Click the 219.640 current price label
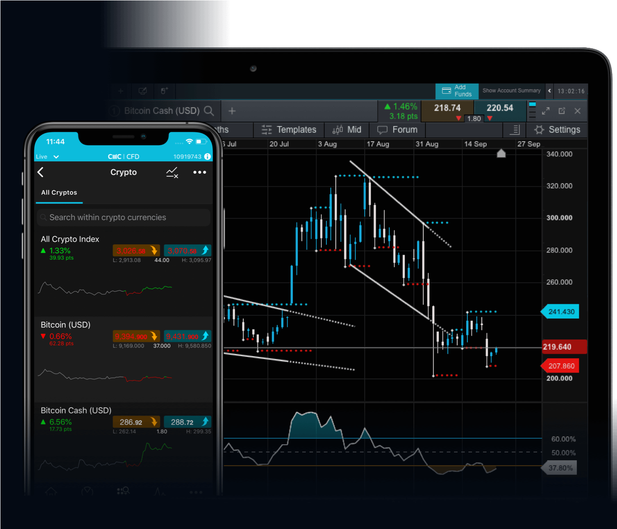The image size is (617, 529). (564, 347)
